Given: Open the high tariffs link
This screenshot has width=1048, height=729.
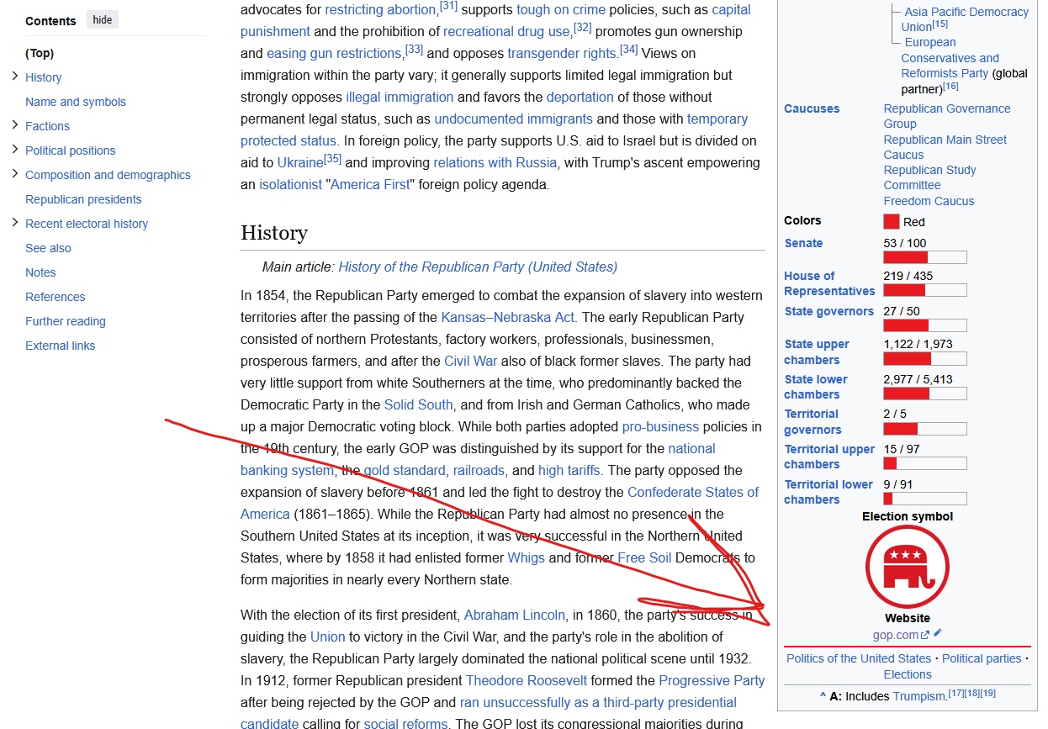Looking at the screenshot, I should pyautogui.click(x=569, y=470).
